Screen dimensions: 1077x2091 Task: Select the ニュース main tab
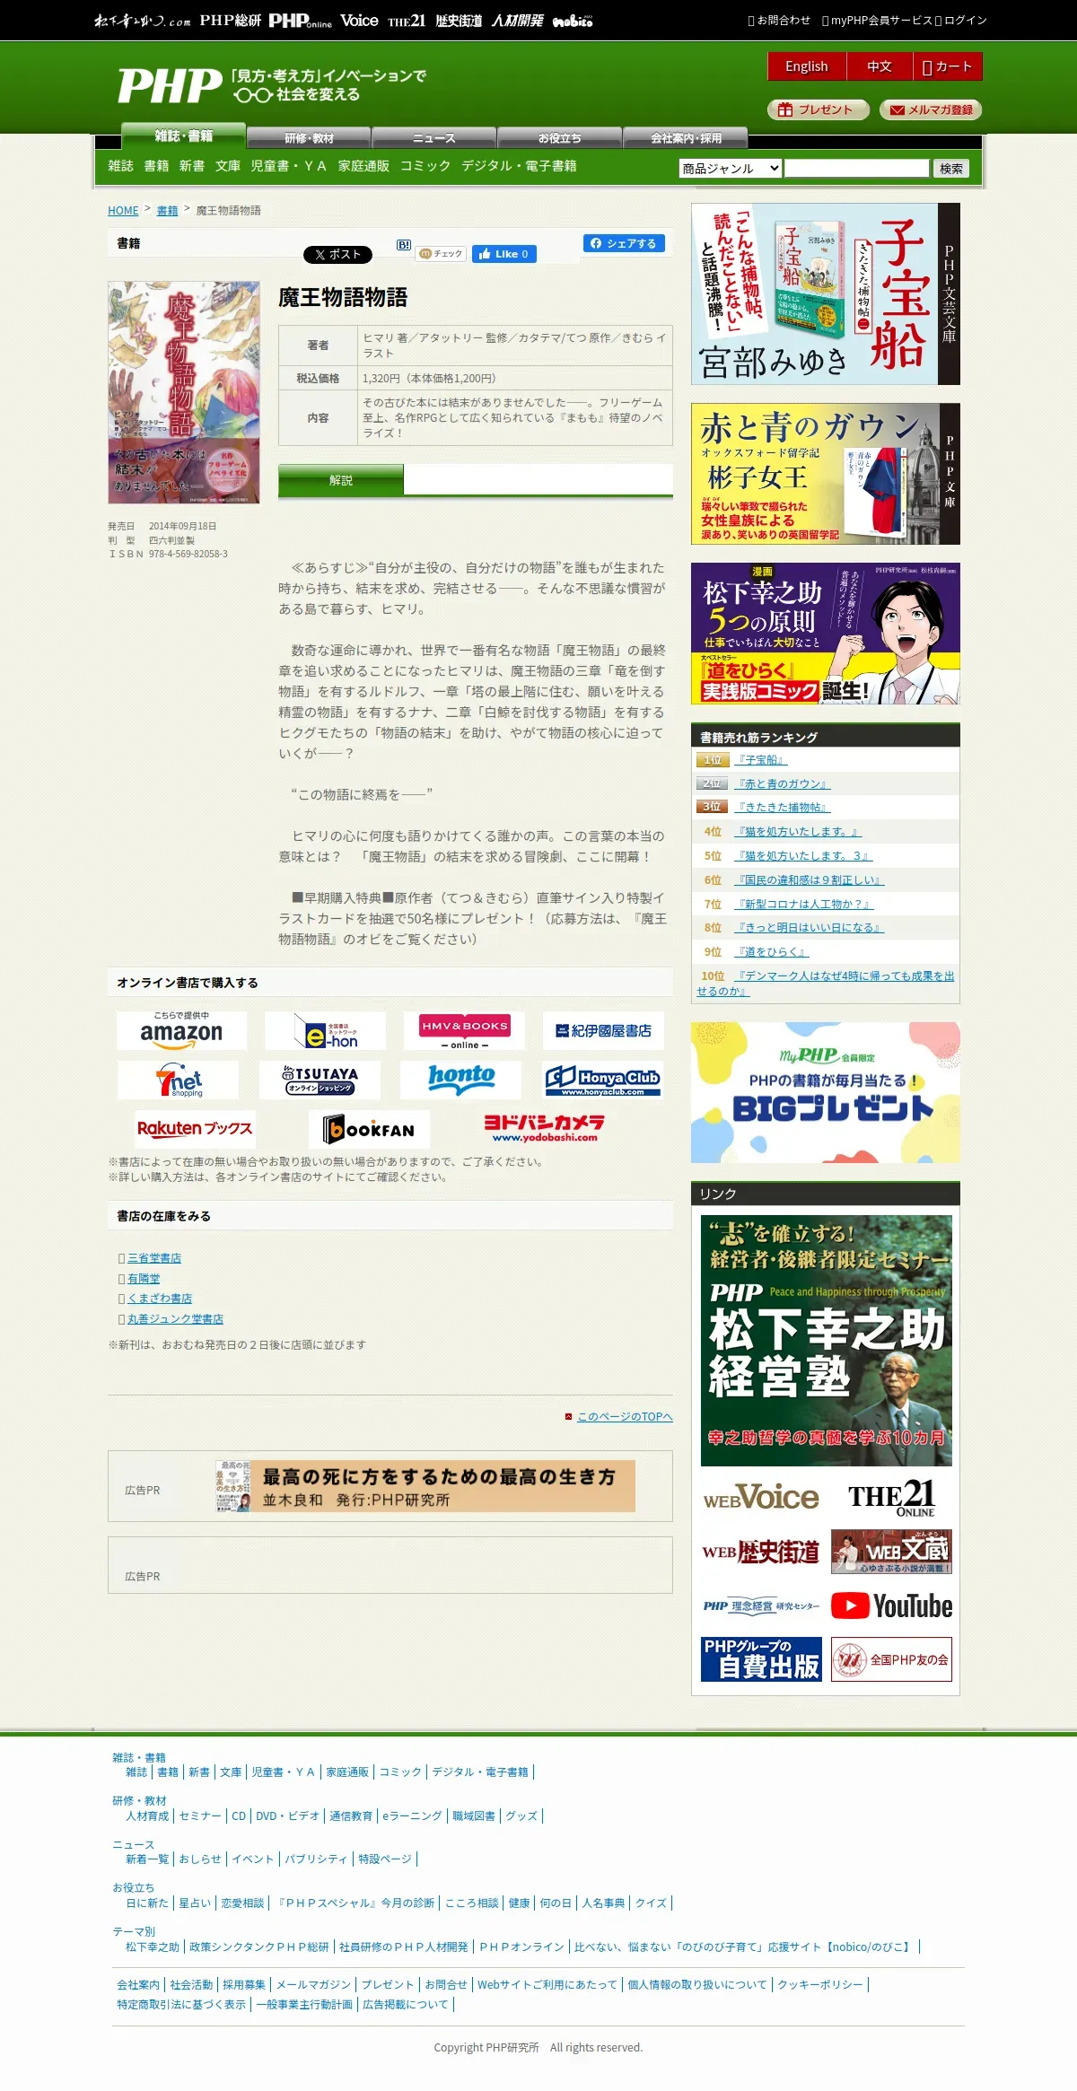pos(434,137)
